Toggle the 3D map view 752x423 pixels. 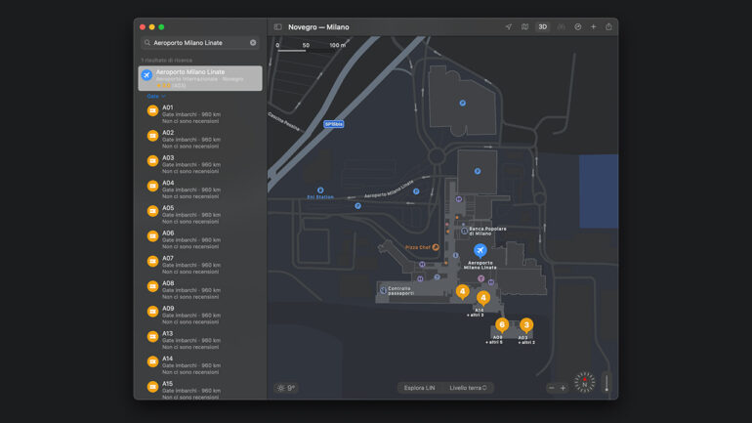coord(542,27)
